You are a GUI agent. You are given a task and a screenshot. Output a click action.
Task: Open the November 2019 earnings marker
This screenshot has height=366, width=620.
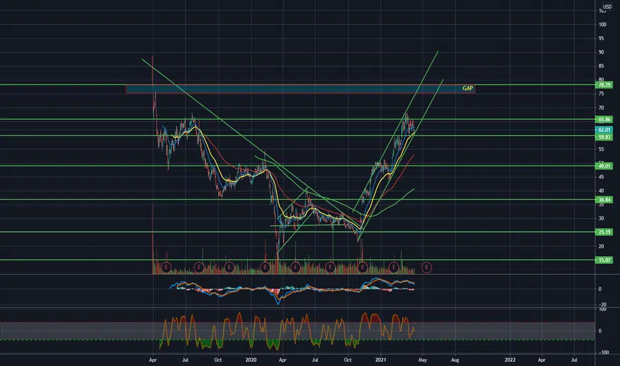point(230,268)
